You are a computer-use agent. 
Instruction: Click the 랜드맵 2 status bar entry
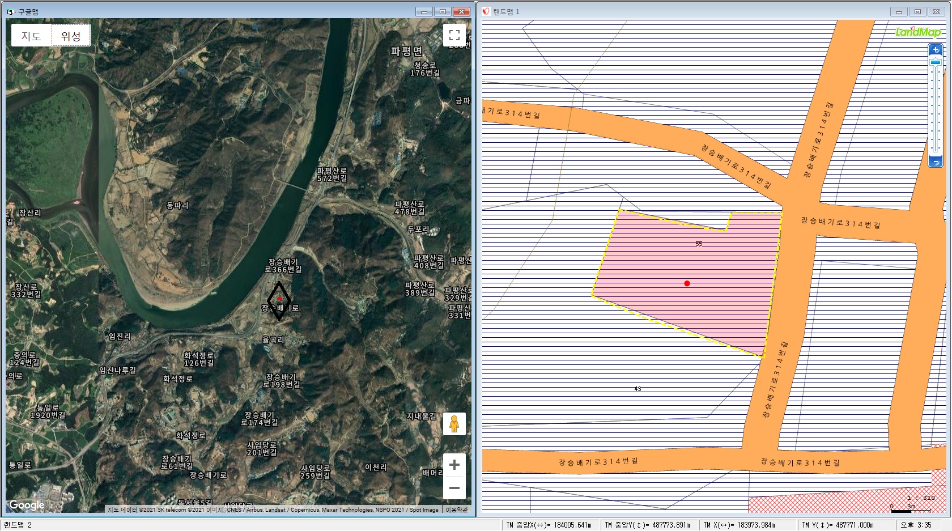[18, 525]
